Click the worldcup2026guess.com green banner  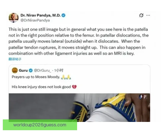click(x=40, y=125)
